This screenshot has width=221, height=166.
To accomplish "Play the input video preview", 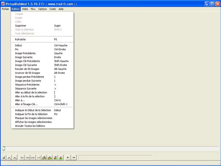I will pos(9,158).
